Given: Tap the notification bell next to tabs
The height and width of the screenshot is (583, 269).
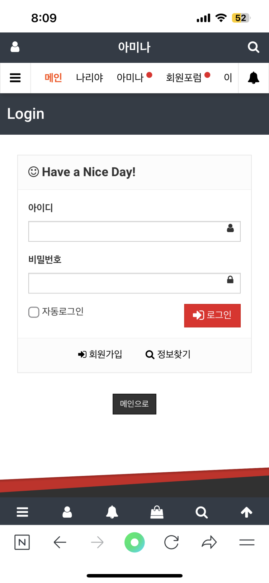Looking at the screenshot, I should [253, 78].
